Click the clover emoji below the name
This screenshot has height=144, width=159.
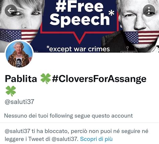click(11, 91)
